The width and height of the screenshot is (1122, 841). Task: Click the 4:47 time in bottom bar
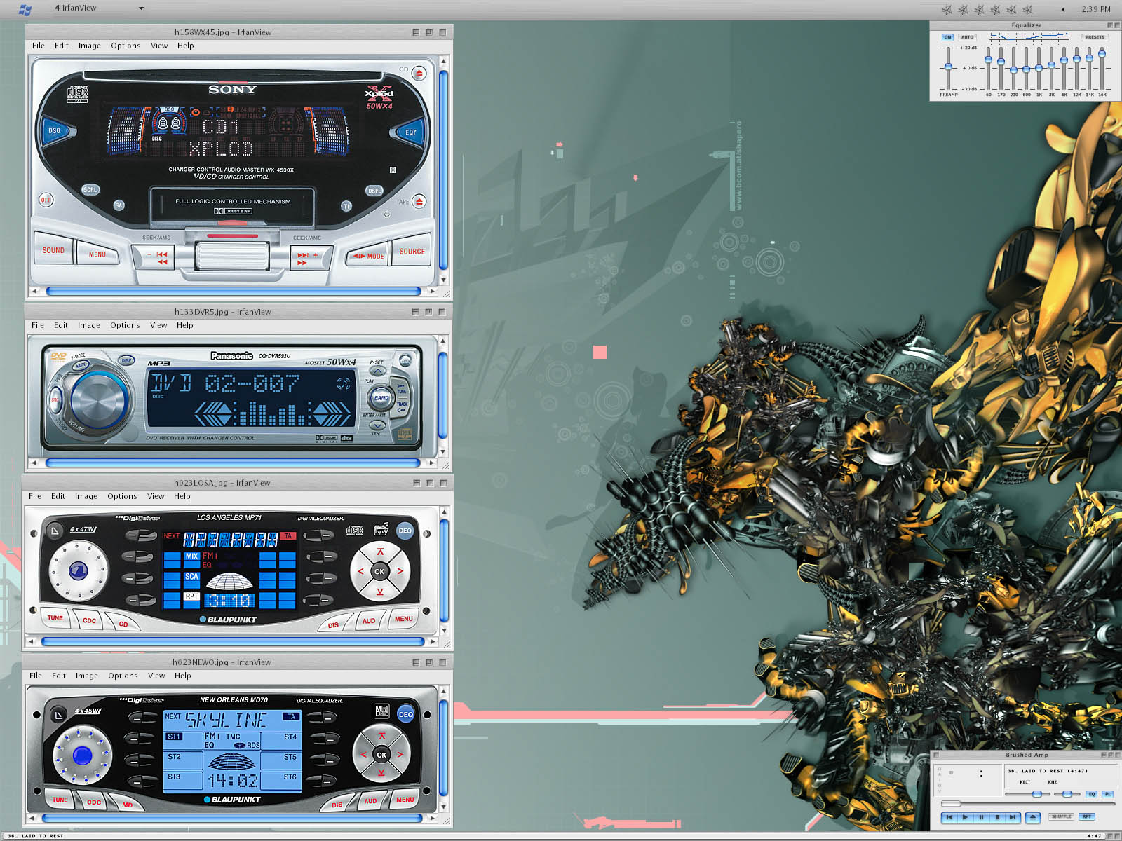[1095, 836]
